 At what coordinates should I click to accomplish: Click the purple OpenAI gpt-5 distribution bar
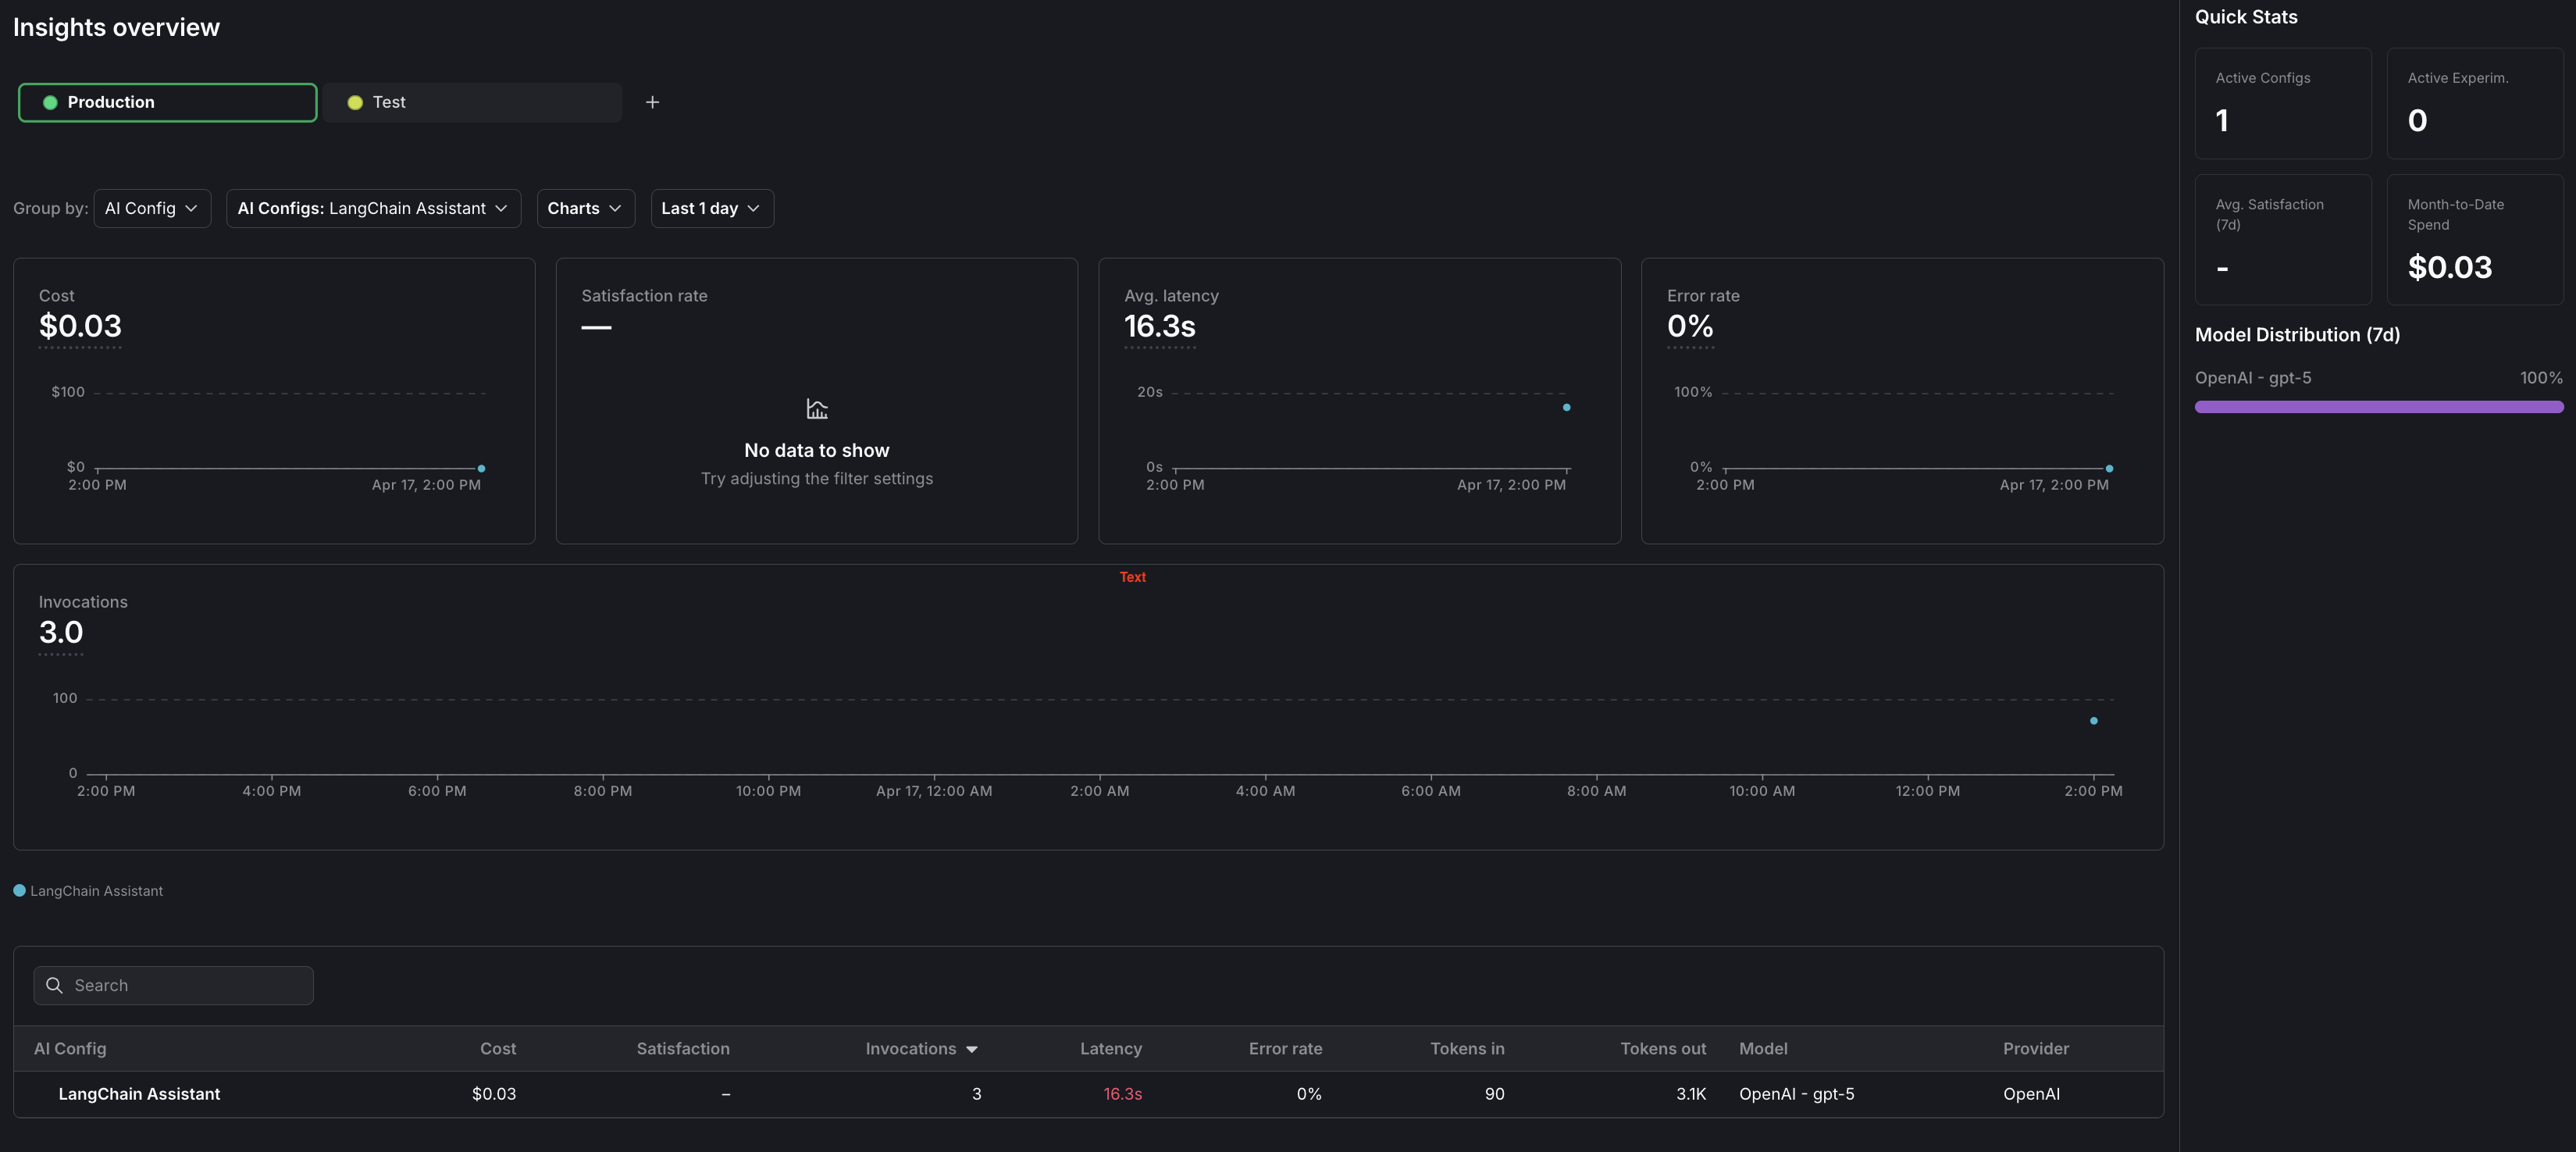[2379, 406]
